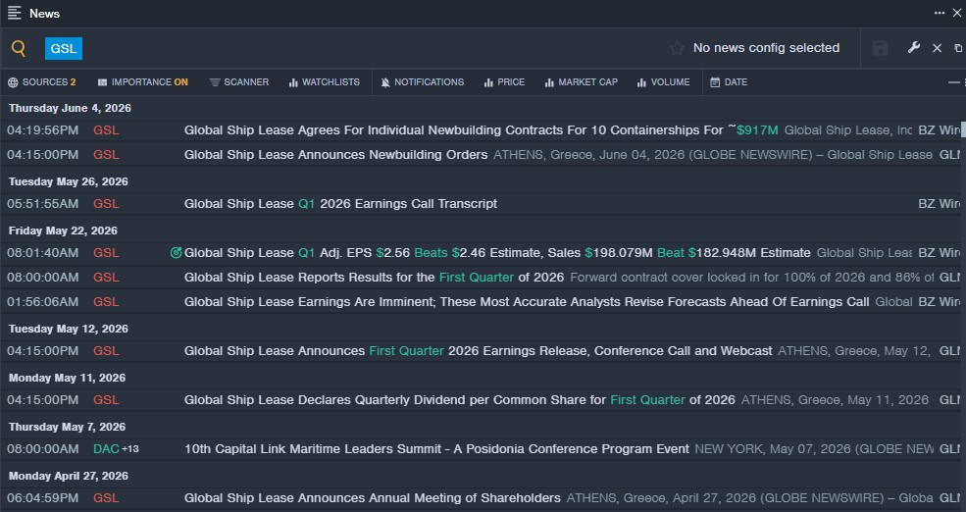Open the VOLUME filter

(x=664, y=82)
